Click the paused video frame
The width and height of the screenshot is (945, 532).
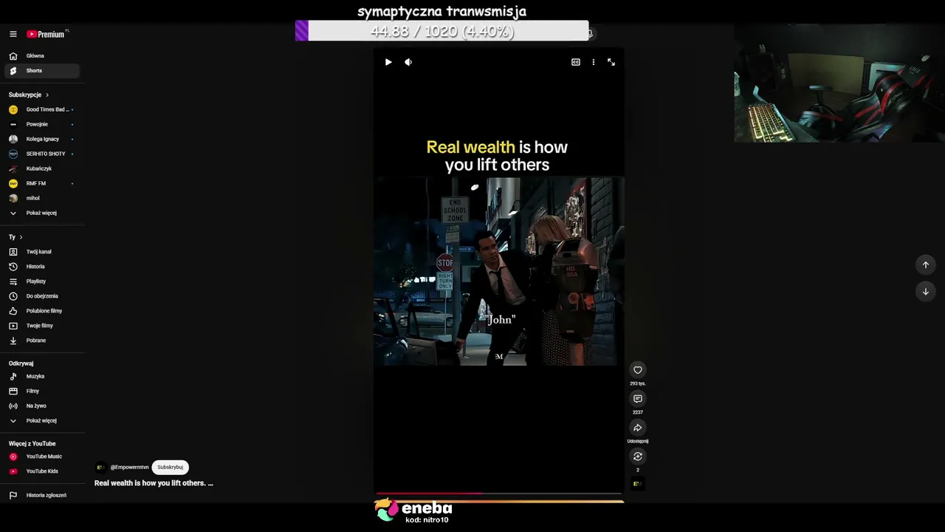[x=498, y=272]
